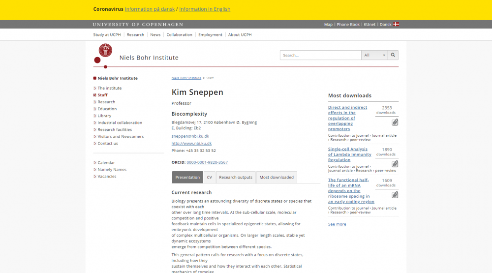Open the Research outputs tab
The image size is (492, 273).
pyautogui.click(x=235, y=177)
